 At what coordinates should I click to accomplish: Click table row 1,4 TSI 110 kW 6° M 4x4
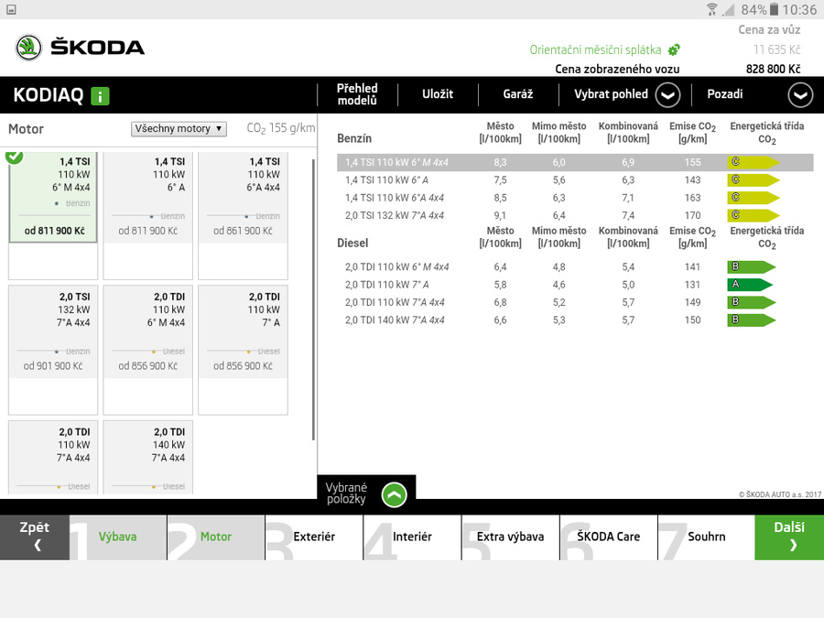pyautogui.click(x=575, y=162)
